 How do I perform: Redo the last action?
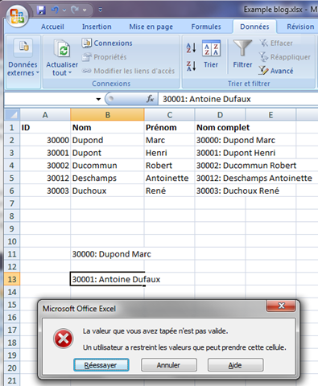75,10
